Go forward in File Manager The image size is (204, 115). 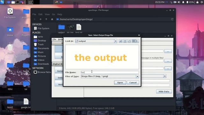[40, 19]
